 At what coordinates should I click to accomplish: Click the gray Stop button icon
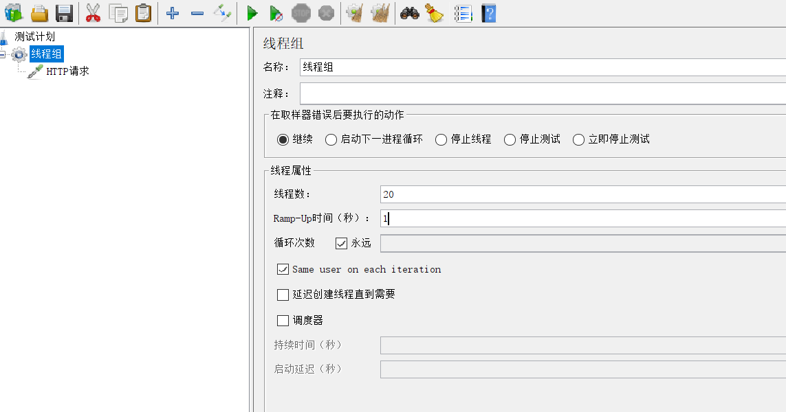(301, 13)
